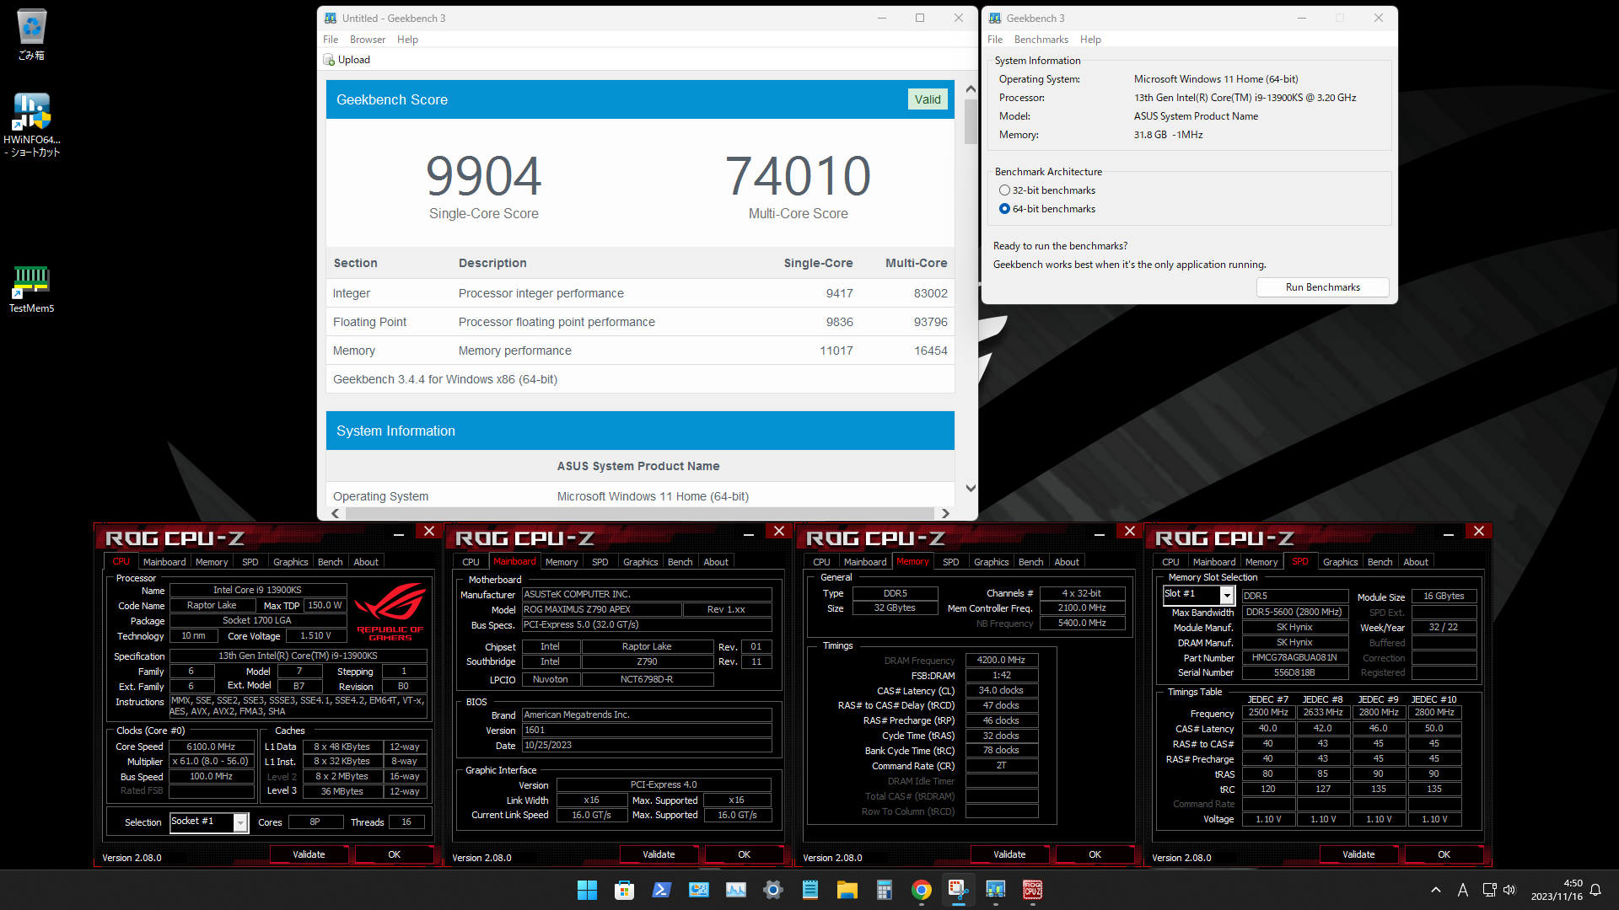Show hidden system tray icons
This screenshot has height=910, width=1619.
click(1435, 890)
